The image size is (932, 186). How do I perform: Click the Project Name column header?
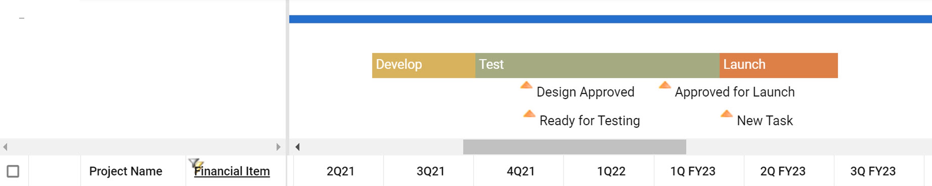click(125, 171)
